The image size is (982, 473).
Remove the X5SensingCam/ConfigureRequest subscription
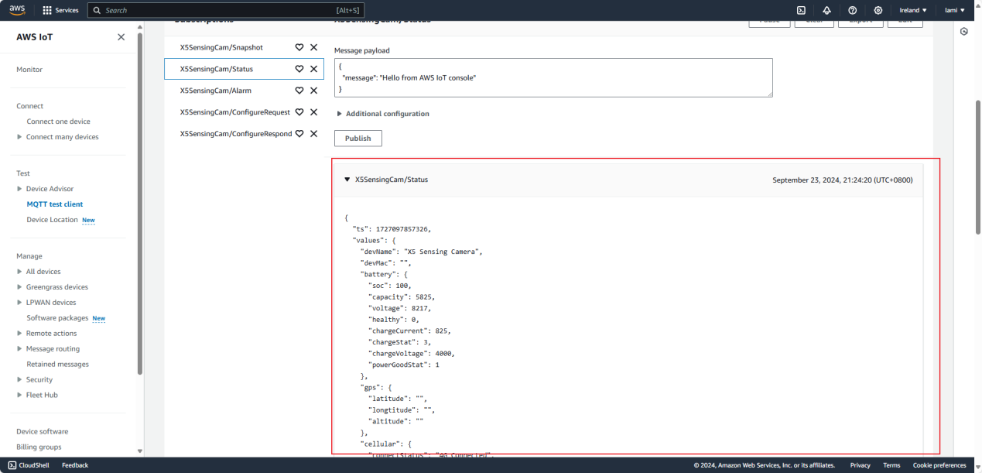tap(313, 112)
